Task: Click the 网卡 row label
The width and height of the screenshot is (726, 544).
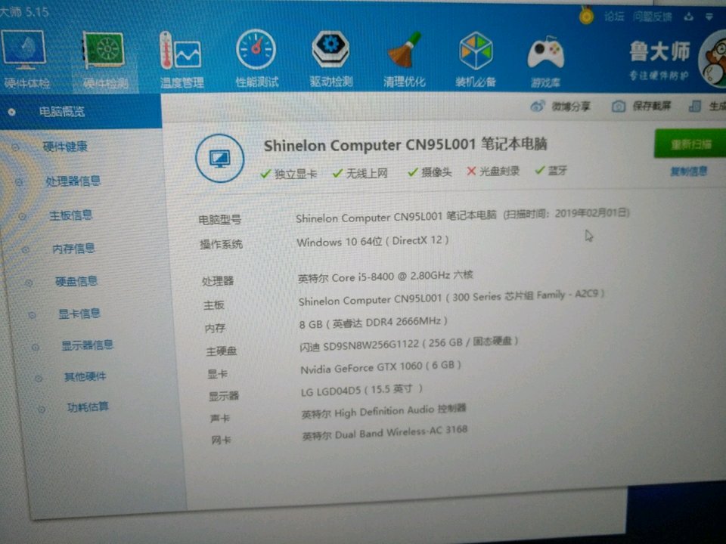Action: [x=221, y=440]
